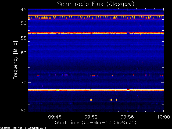This screenshot has width=172, height=129.
Task: Click the 10:00 time tick label
Action: [x=164, y=117]
